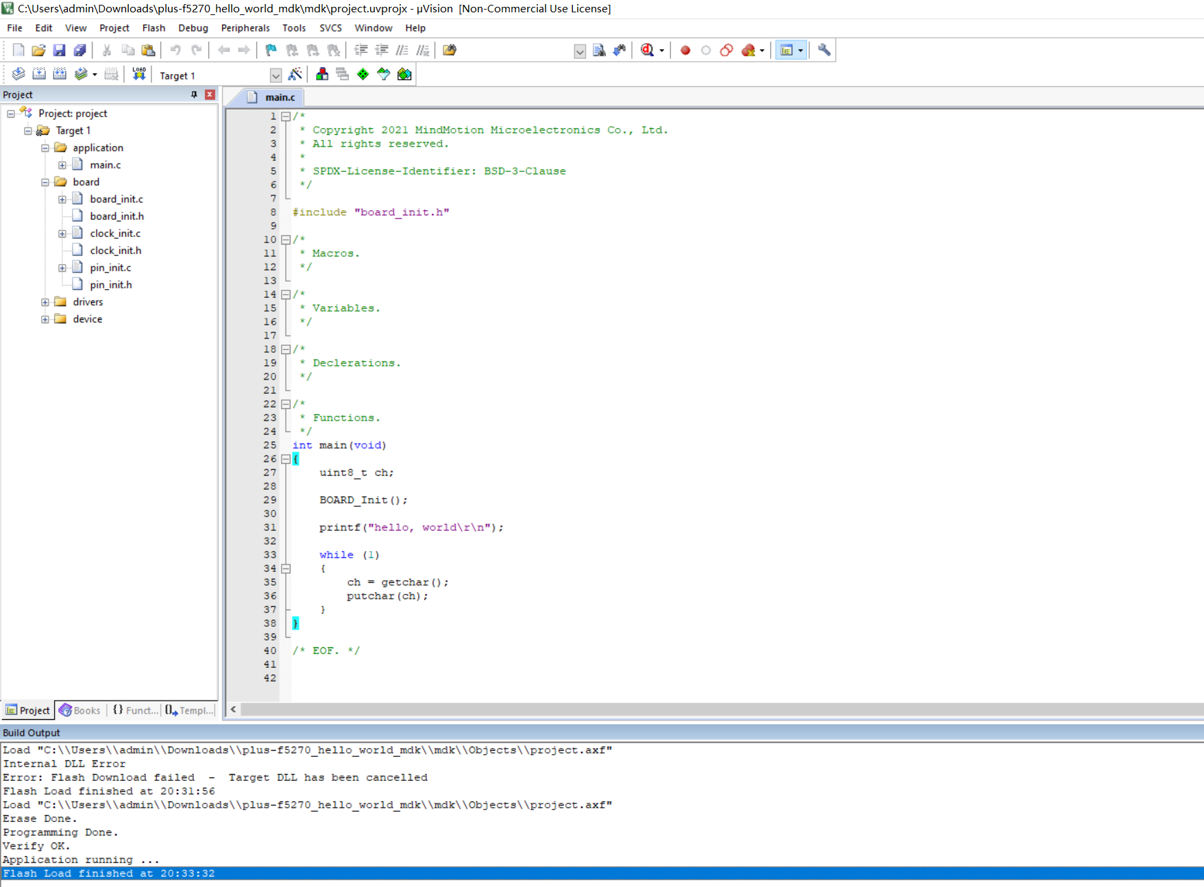The height and width of the screenshot is (887, 1204).
Task: Collapse the board folder in the project tree
Action: click(x=45, y=182)
